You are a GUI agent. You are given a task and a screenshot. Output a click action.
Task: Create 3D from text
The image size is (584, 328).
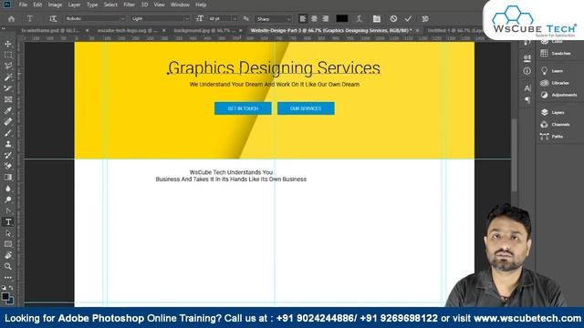[425, 18]
